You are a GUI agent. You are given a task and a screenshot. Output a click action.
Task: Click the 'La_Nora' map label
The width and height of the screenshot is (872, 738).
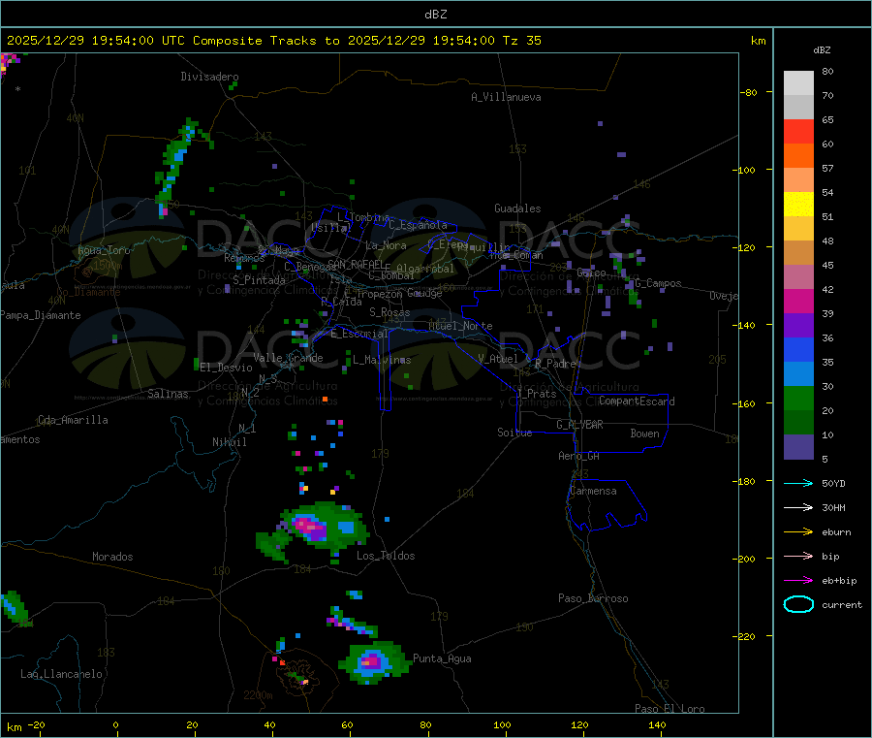coord(386,245)
